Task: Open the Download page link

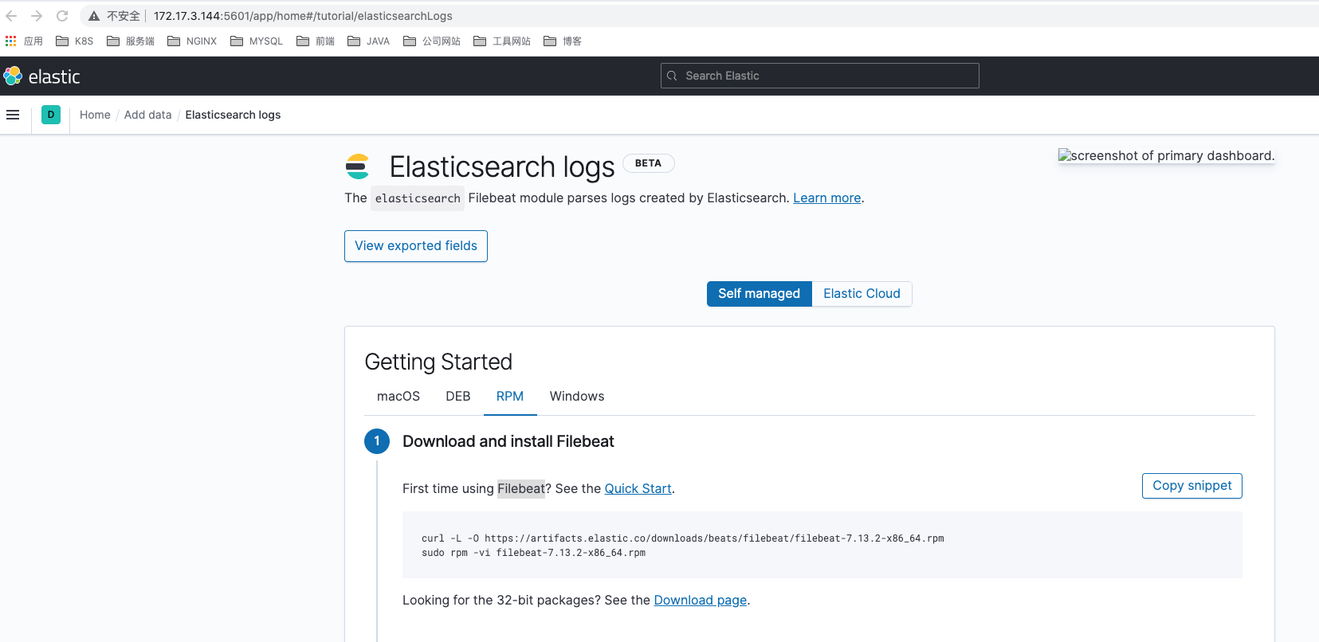Action: pyautogui.click(x=700, y=601)
